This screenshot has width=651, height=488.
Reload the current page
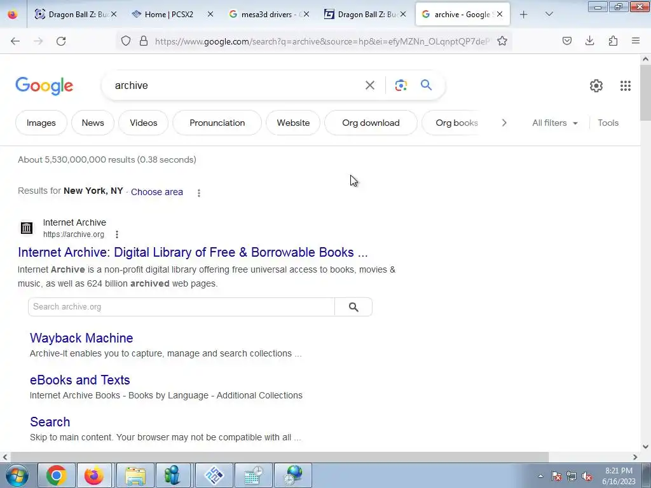61,41
